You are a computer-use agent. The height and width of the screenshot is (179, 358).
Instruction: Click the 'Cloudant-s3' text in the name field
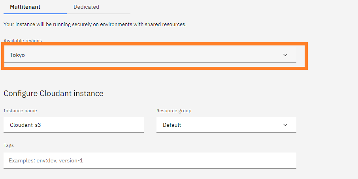pos(25,125)
